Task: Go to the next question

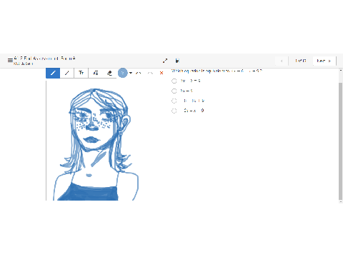Action: 324,61
